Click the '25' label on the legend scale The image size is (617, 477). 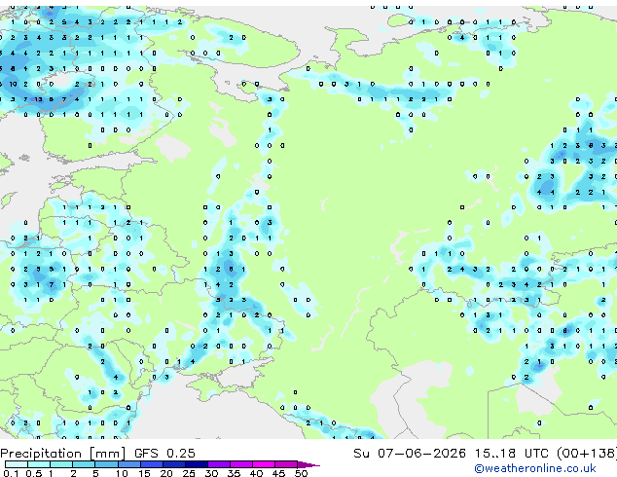click(x=189, y=473)
